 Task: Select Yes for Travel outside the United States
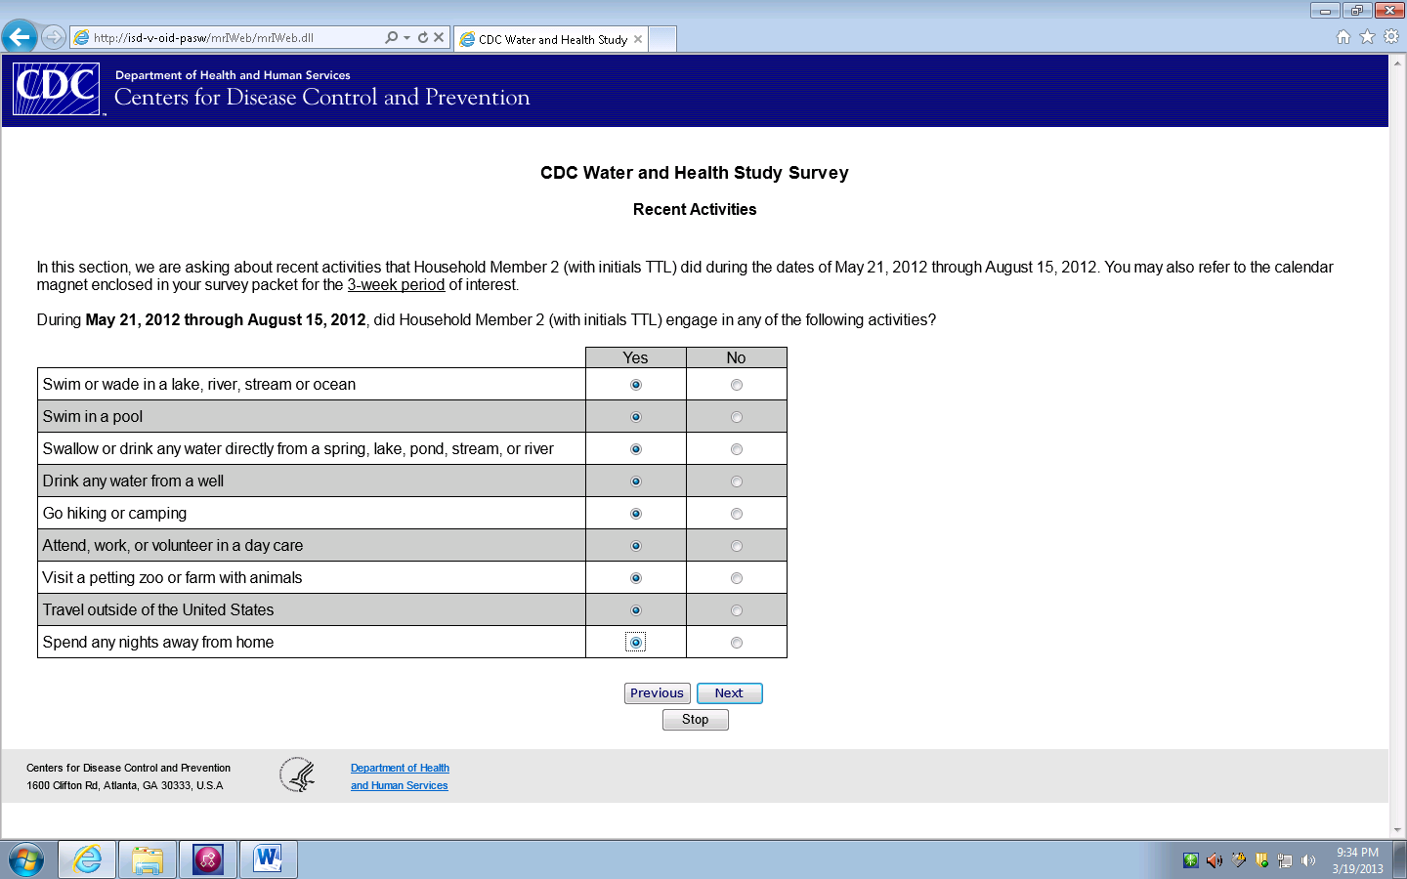click(636, 610)
